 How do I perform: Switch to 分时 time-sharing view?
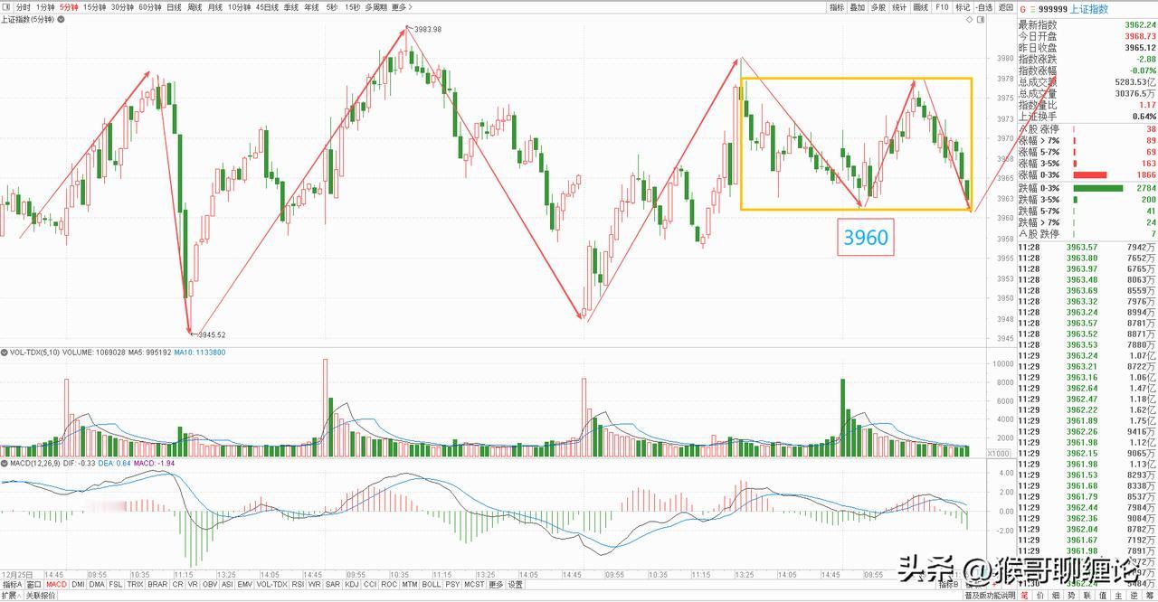[x=23, y=7]
